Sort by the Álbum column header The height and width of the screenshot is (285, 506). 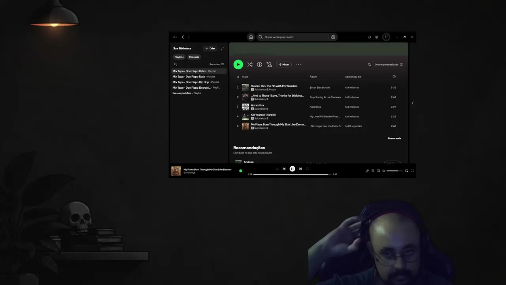[313, 77]
